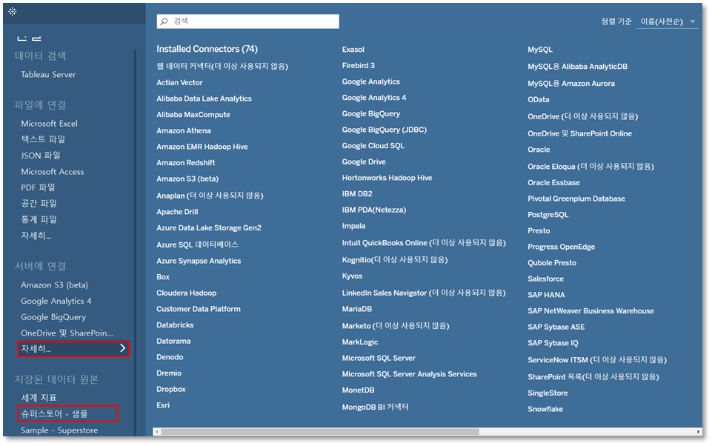Select Esri connector

point(163,405)
